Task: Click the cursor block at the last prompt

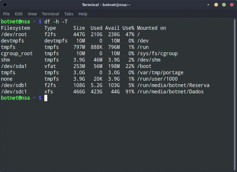Action: pyautogui.click(x=46, y=98)
